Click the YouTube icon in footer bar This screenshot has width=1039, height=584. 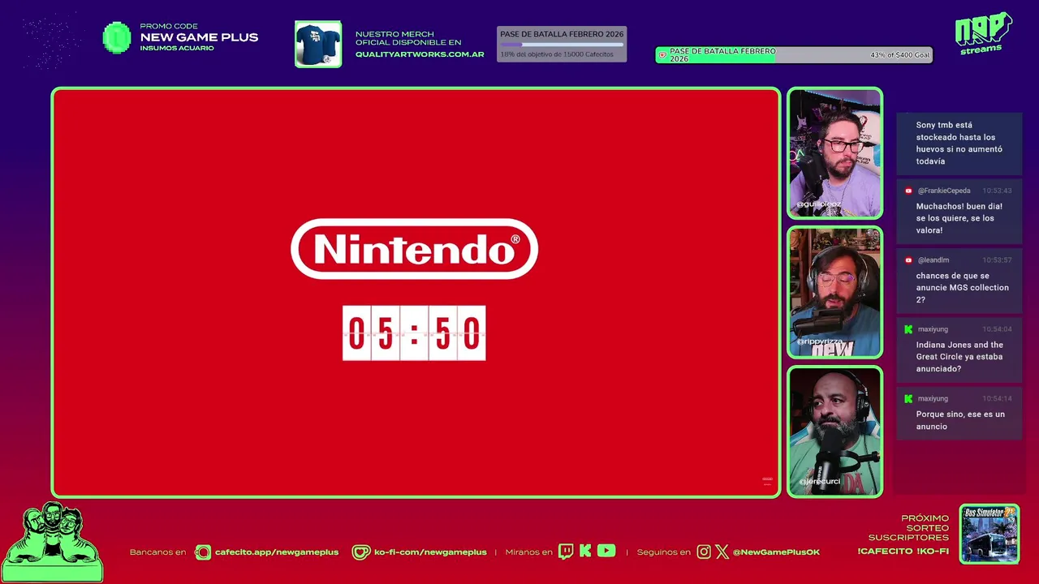(x=606, y=552)
